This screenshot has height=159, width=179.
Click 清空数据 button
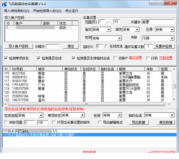pos(166,122)
